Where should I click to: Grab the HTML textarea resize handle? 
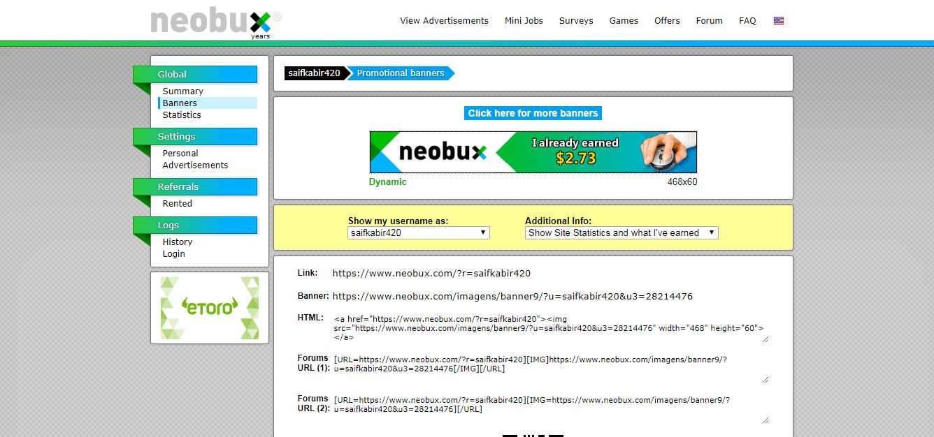tap(765, 339)
